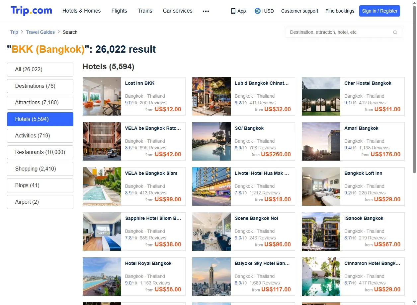This screenshot has width=417, height=305.
Task: Open the App phone icon
Action: pos(233,11)
